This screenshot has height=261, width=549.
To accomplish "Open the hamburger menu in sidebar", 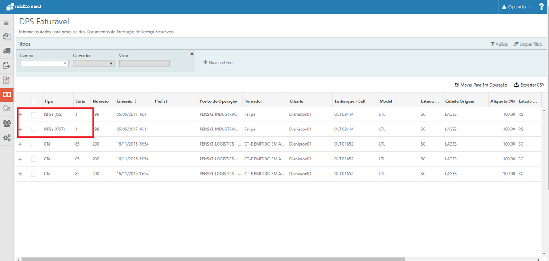I will (x=6, y=23).
